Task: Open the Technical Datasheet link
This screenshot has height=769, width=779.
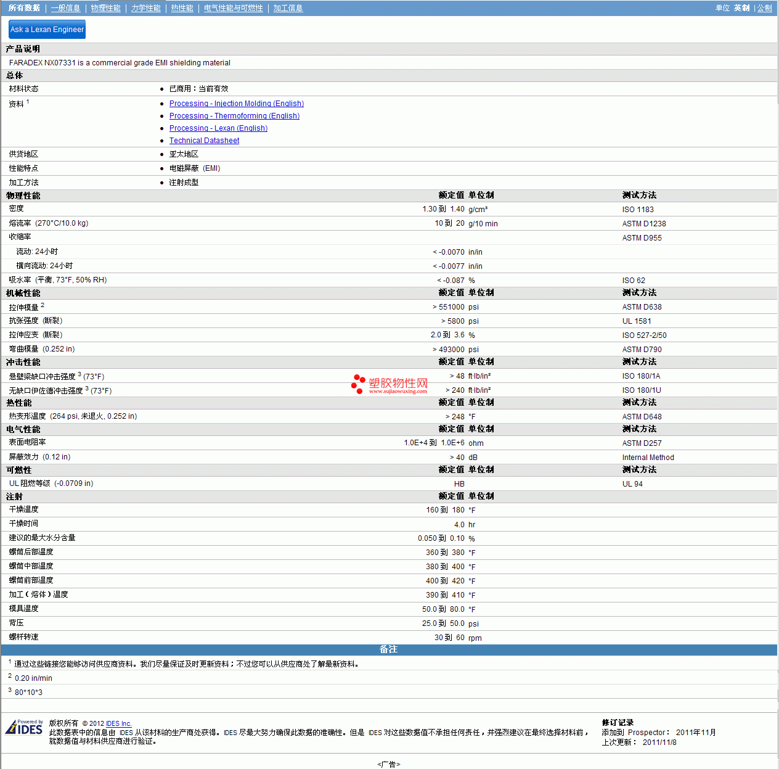Action: [204, 141]
